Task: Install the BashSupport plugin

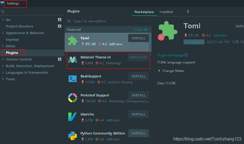Action: 139,76
